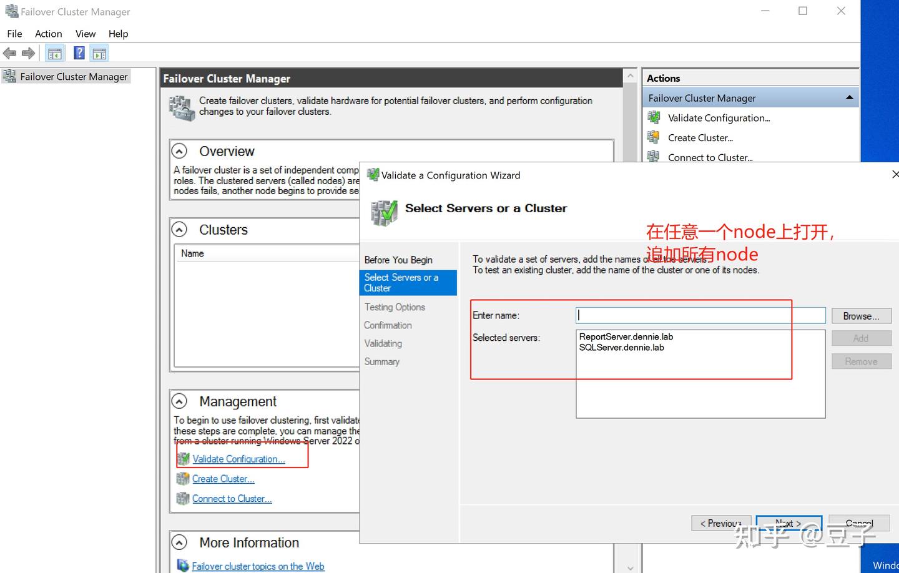899x573 pixels.
Task: Open the Failover cluster topics on the Web link
Action: (x=258, y=566)
